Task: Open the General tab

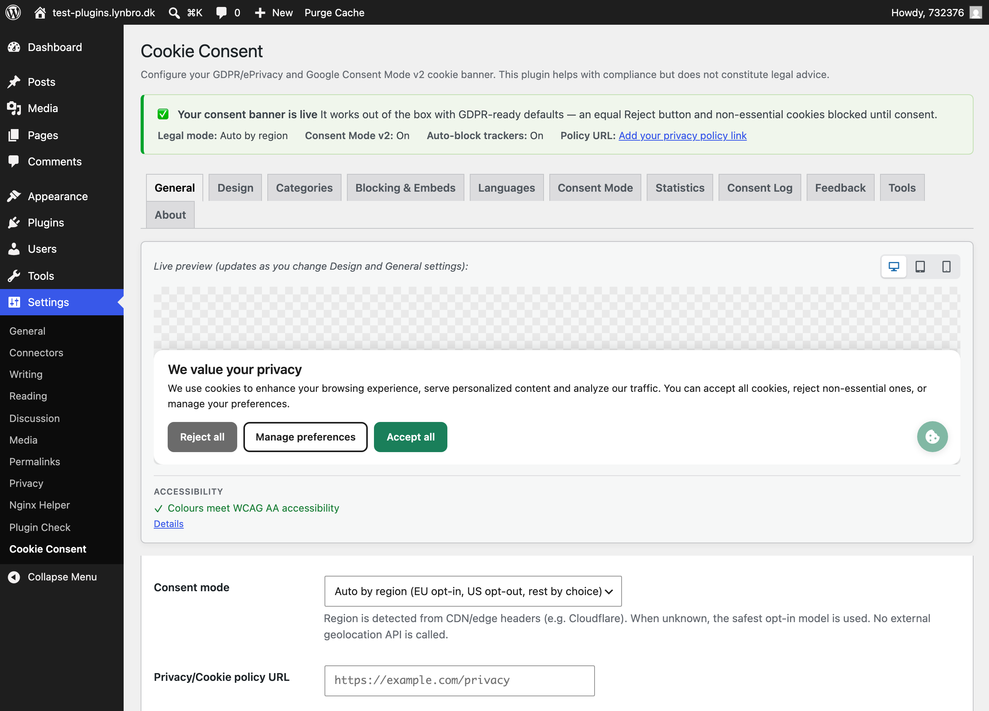Action: point(174,187)
